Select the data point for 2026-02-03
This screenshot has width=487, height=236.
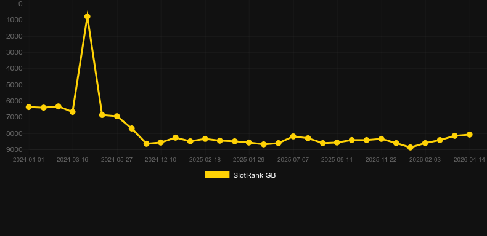[x=425, y=143]
